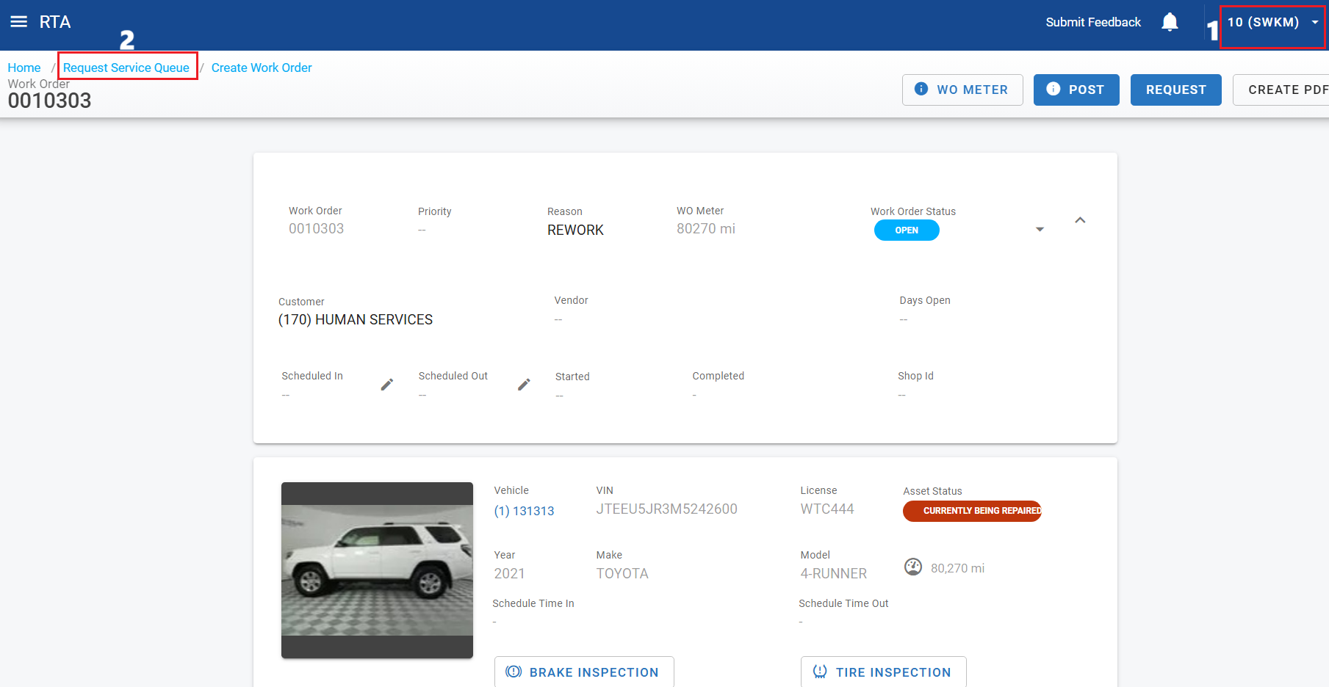Open Request Service Queue breadcrumb
Image resolution: width=1329 pixels, height=687 pixels.
pos(126,68)
